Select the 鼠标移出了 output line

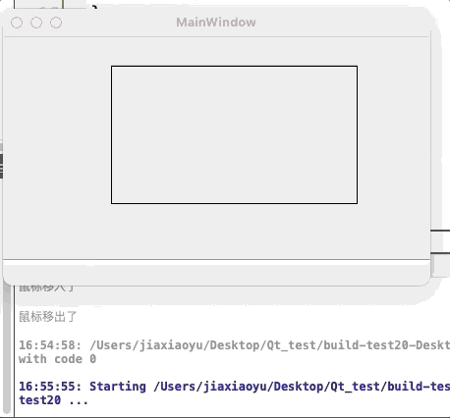[48, 317]
